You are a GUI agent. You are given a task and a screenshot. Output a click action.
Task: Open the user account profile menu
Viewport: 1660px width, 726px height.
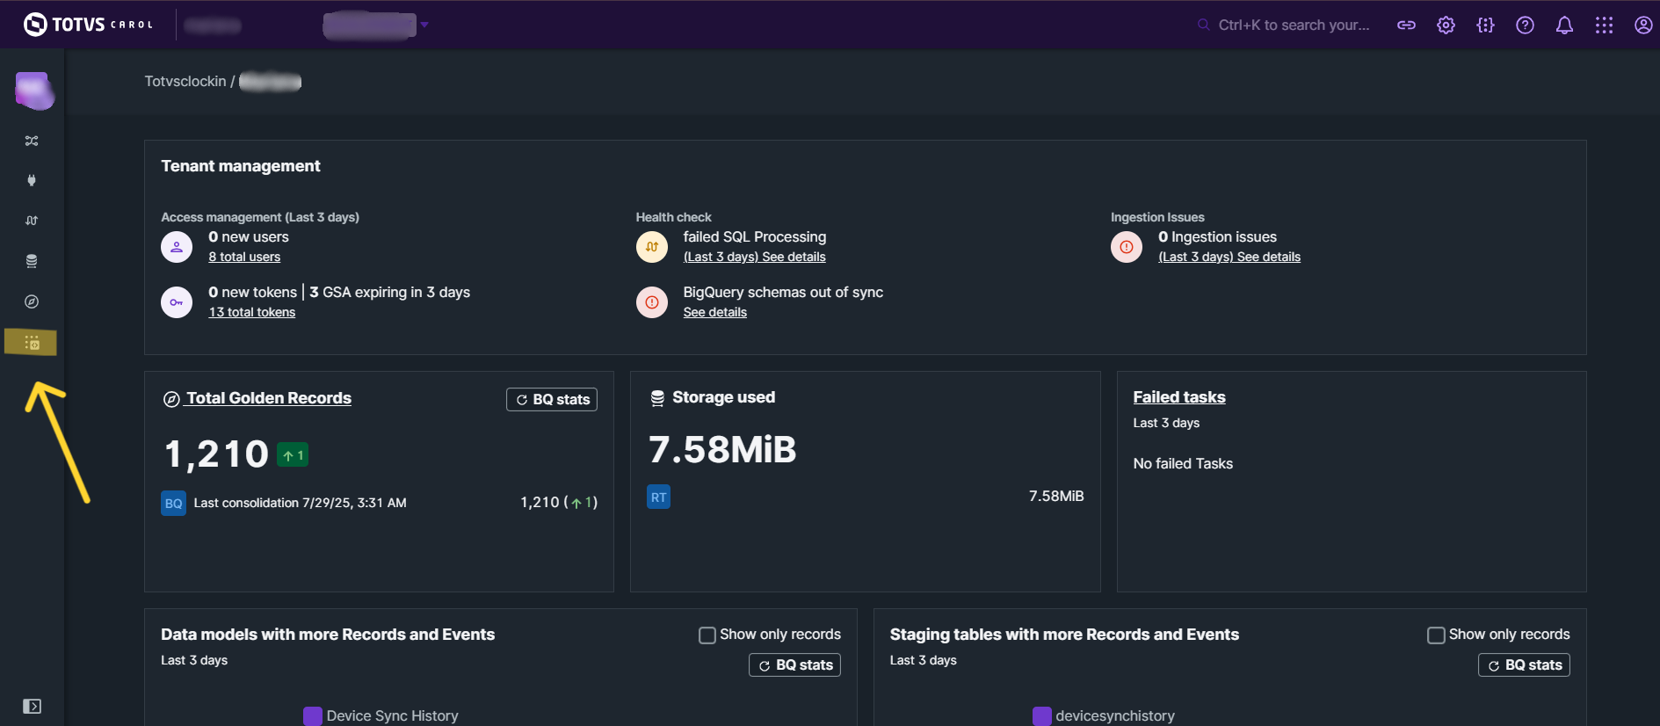(1643, 25)
